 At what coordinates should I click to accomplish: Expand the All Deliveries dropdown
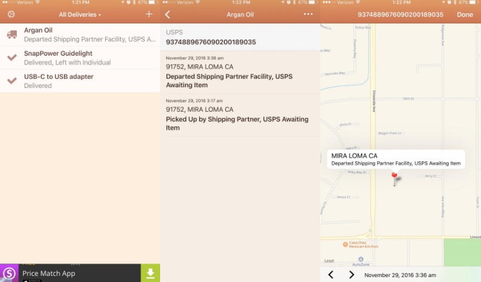(79, 14)
